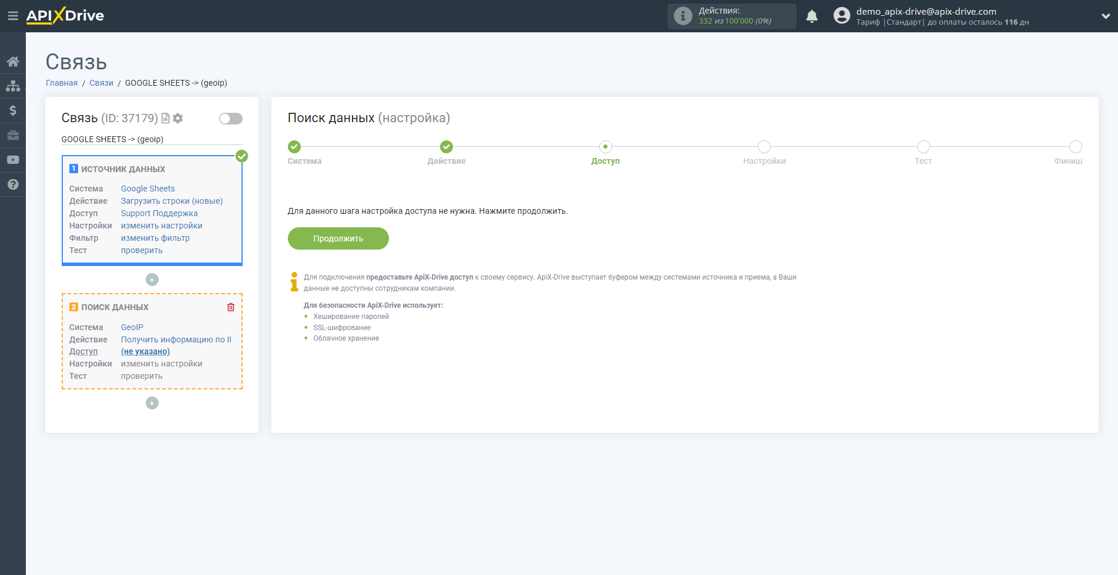Click Загрузить строки (новые) link
1118x575 pixels.
click(172, 201)
